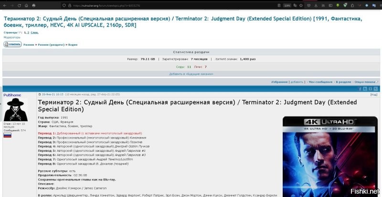The width and height of the screenshot is (382, 197).
Task: Click the PulShome masked avatar image
Action: click(16, 109)
